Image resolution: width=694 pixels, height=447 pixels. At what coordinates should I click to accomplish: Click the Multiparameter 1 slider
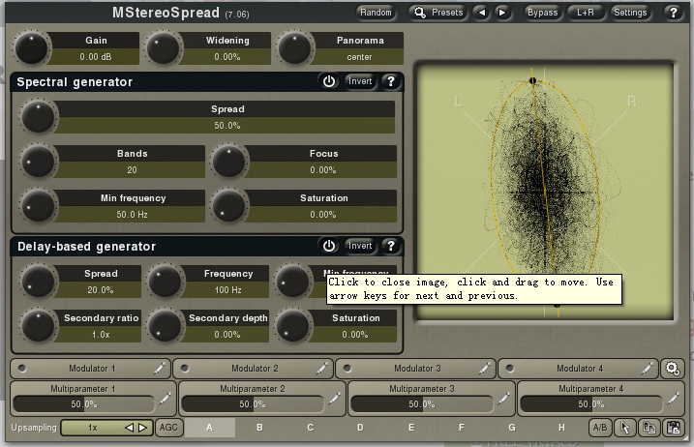83,404
